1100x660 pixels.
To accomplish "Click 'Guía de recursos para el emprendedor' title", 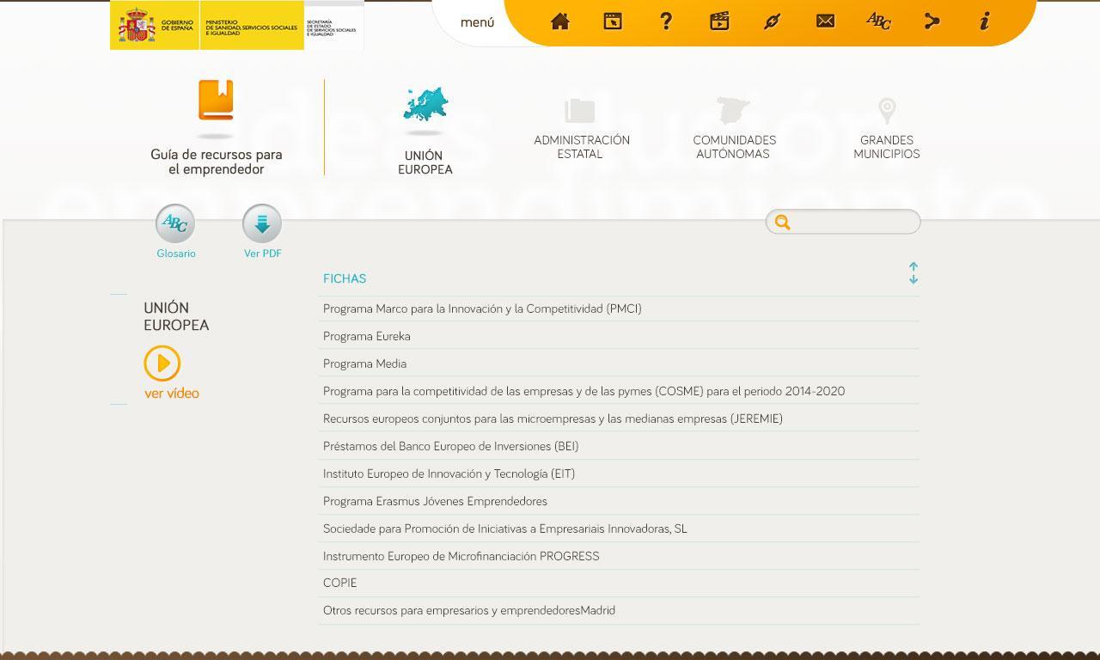I will [216, 162].
